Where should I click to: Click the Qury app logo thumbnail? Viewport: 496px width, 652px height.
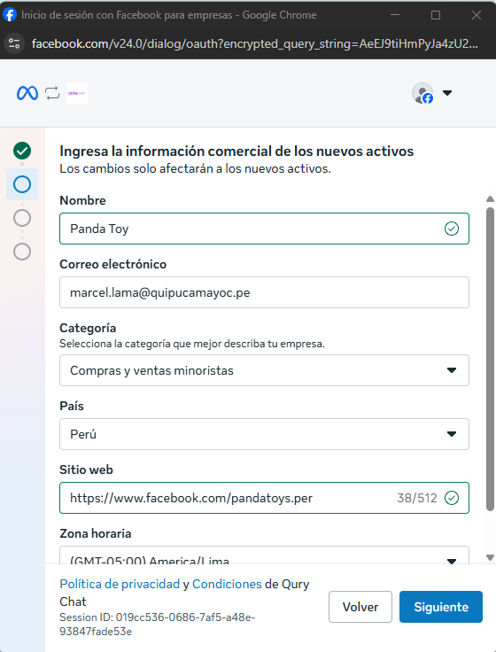point(77,93)
